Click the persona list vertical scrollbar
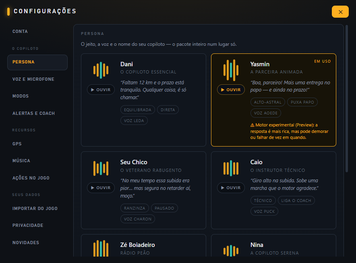Viewport: 356px width, 263px height. [347, 99]
